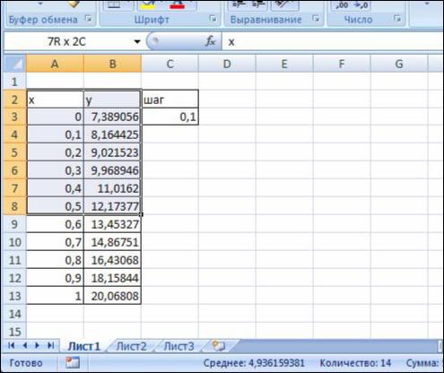Click the fill handle at selection corner
This screenshot has height=373, width=444.
pos(141,214)
